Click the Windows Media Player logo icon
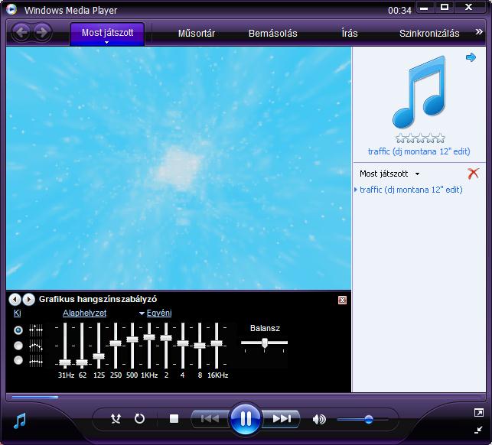The width and height of the screenshot is (492, 445). (11, 9)
